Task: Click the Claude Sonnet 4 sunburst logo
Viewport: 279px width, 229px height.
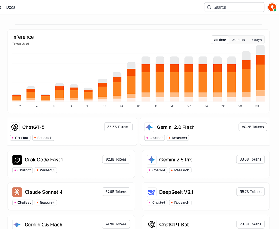Action: [x=17, y=192]
